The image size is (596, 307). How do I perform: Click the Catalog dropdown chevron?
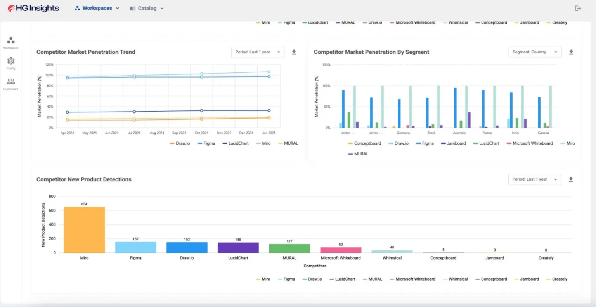162,8
